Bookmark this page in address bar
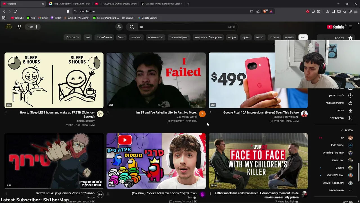 68,11
